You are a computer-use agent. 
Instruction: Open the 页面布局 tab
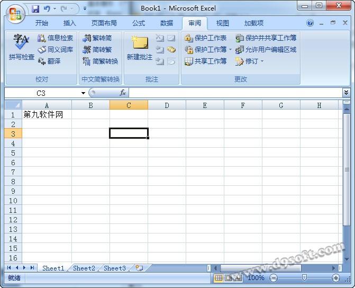coord(104,23)
